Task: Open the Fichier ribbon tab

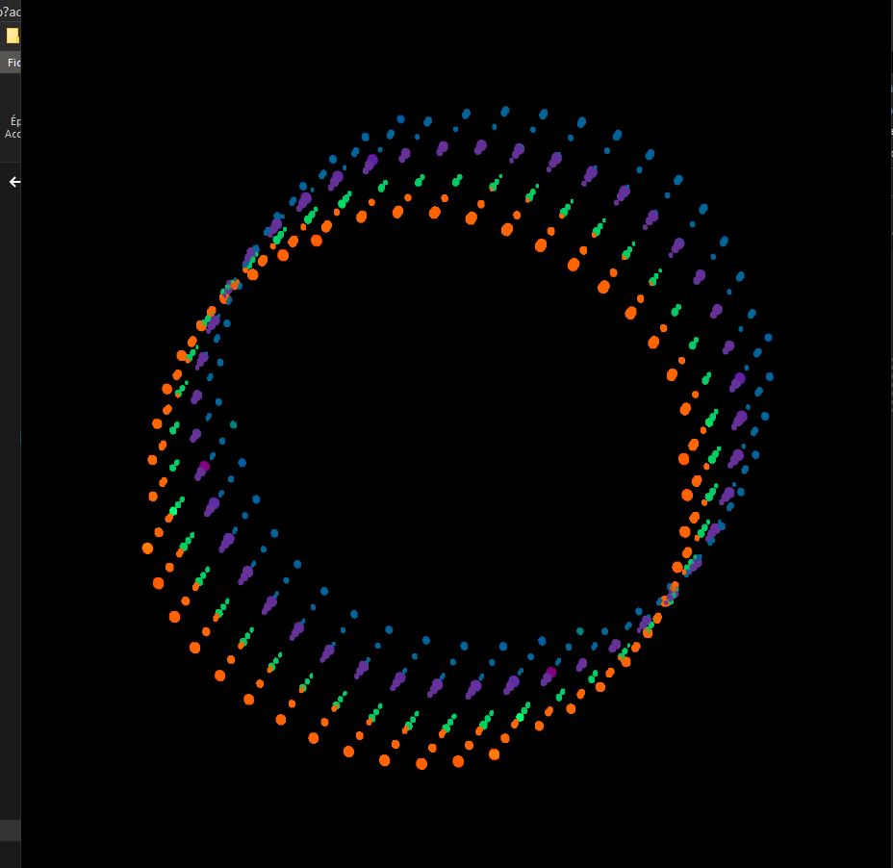Action: click(13, 63)
